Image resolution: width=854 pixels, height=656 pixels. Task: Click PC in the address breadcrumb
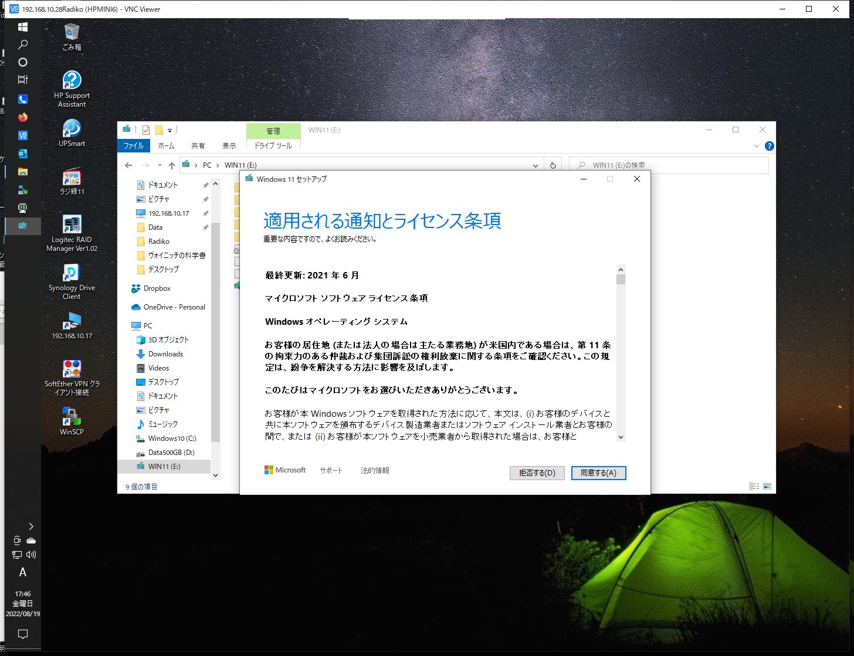coord(207,165)
